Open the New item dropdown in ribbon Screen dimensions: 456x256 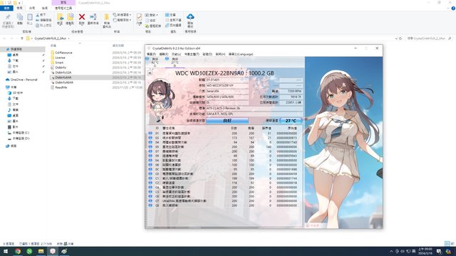pyautogui.click(x=122, y=15)
